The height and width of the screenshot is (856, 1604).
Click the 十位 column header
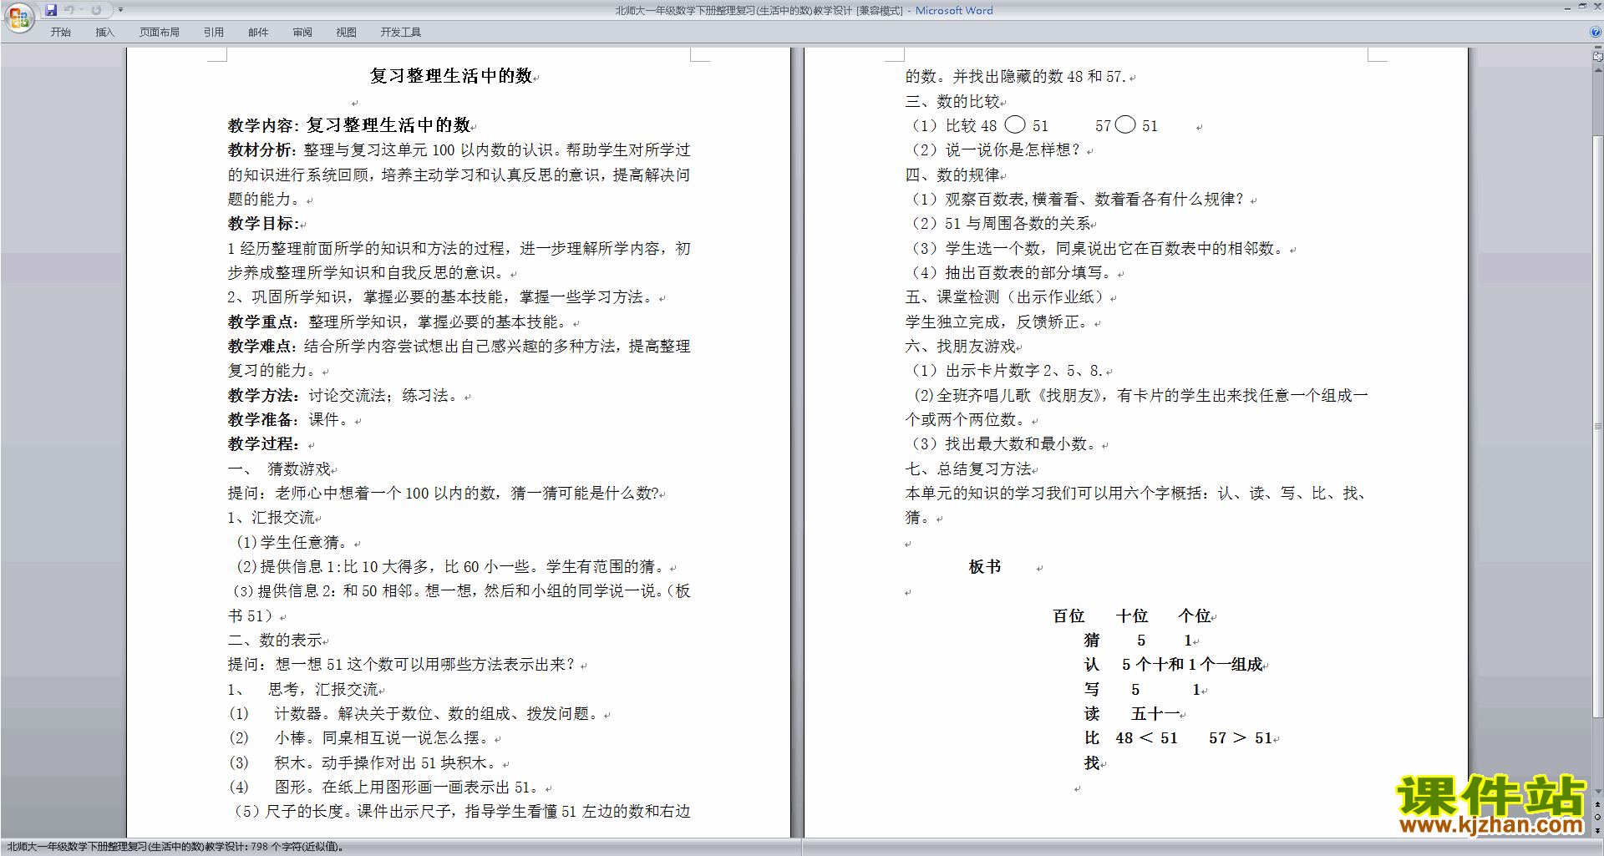click(x=1132, y=616)
